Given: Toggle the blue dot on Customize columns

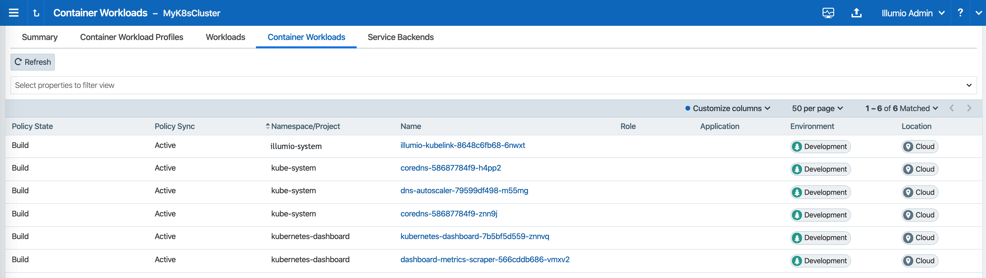Looking at the screenshot, I should click(688, 108).
